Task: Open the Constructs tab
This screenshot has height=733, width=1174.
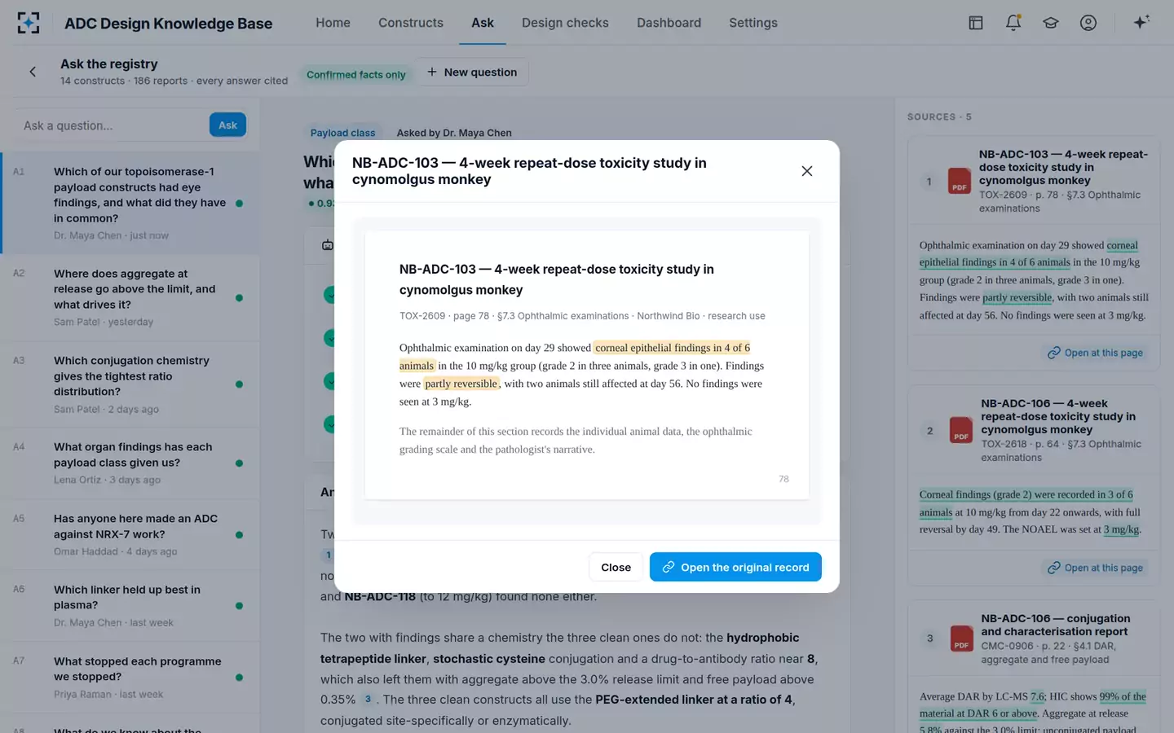Action: [x=411, y=23]
